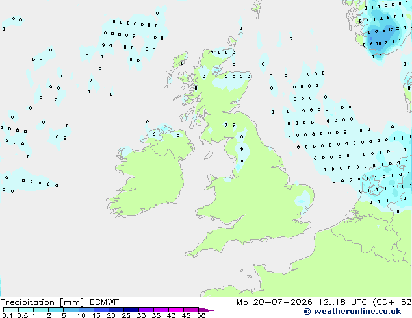This screenshot has width=412, height=318.
Task: Click the legend value label '10'
Action: point(81,315)
